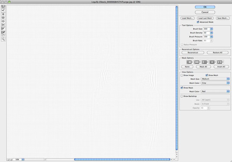Select the Thaw Mask tool
Viewport: 232px width, 162px height.
point(3,32)
